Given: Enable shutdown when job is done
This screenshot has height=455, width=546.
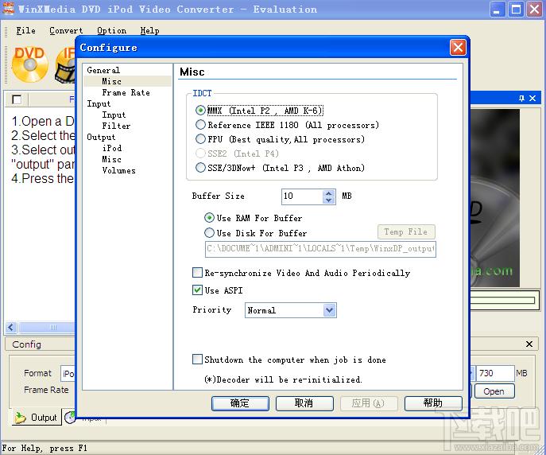Looking at the screenshot, I should pyautogui.click(x=197, y=360).
